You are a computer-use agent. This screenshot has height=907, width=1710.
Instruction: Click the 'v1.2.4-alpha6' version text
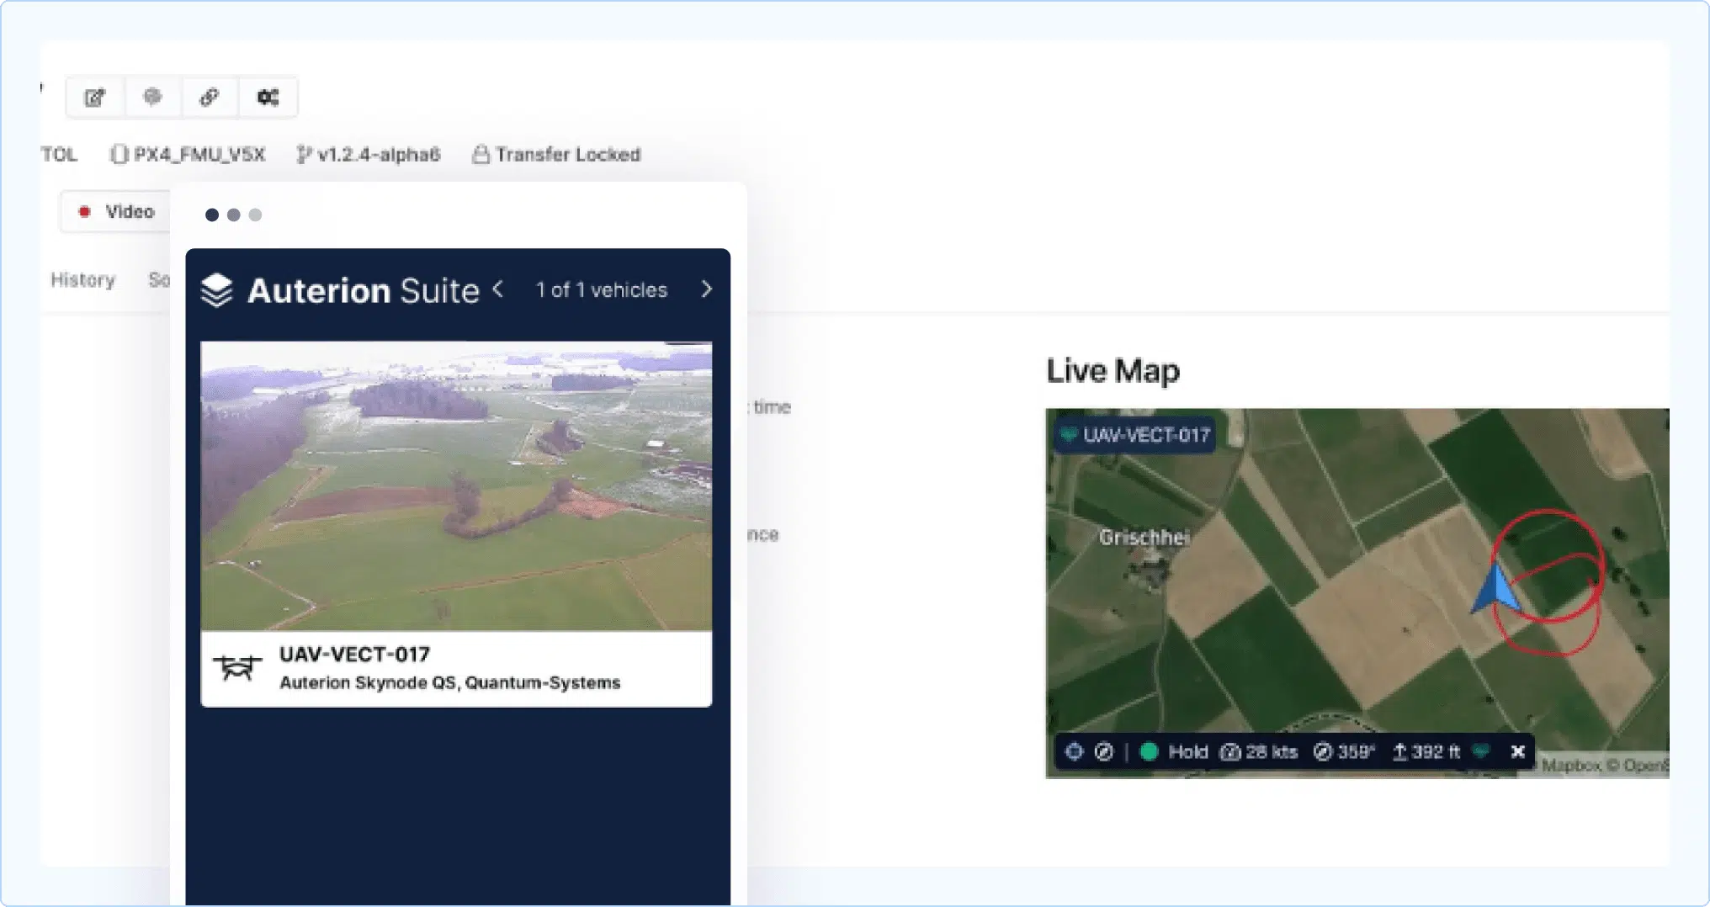pyautogui.click(x=379, y=155)
